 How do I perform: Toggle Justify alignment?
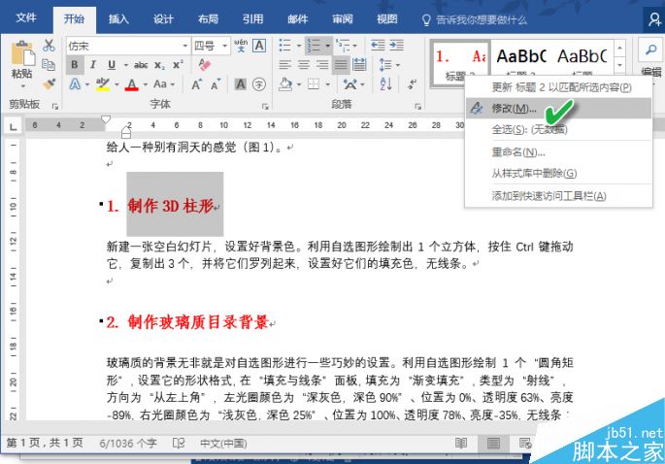[341, 65]
